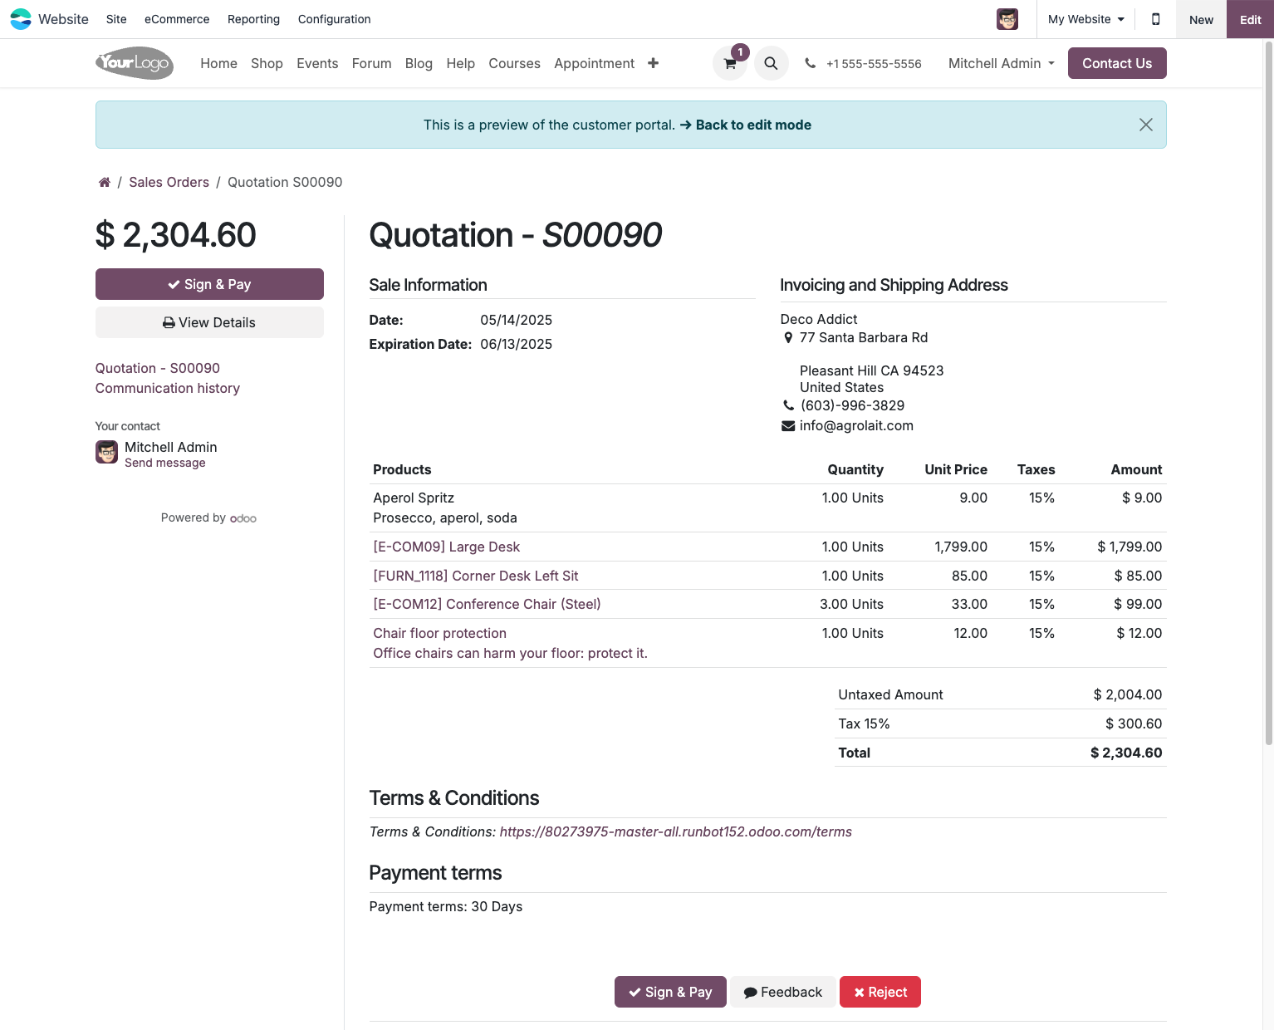
Task: Click the Untaxed Amount $ 2,004.00
Action: coord(1128,694)
